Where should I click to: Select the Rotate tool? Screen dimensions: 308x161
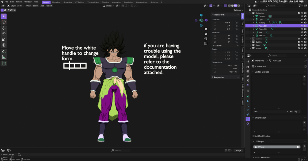point(4,34)
